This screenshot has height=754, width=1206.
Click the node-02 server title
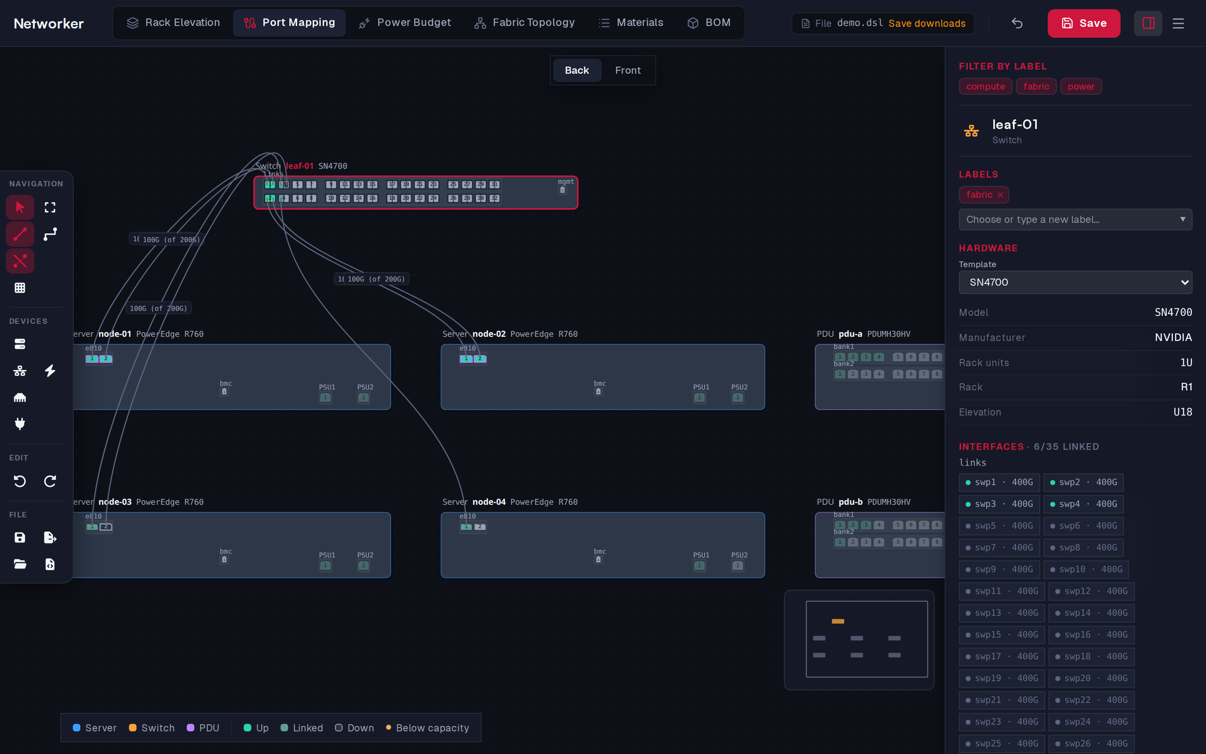[x=489, y=334]
